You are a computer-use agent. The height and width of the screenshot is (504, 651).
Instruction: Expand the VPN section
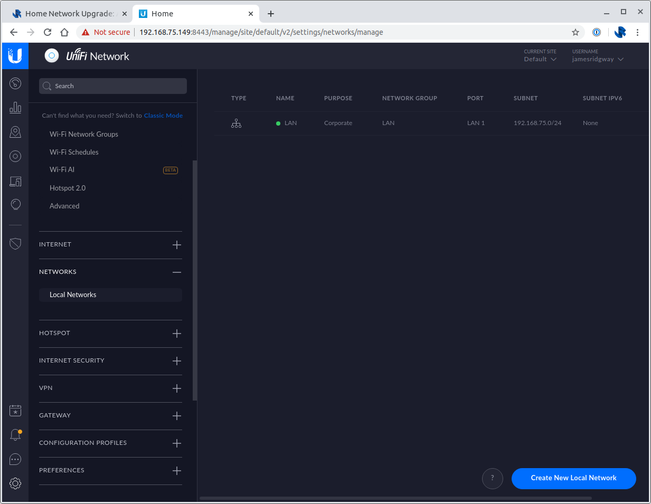tap(176, 388)
